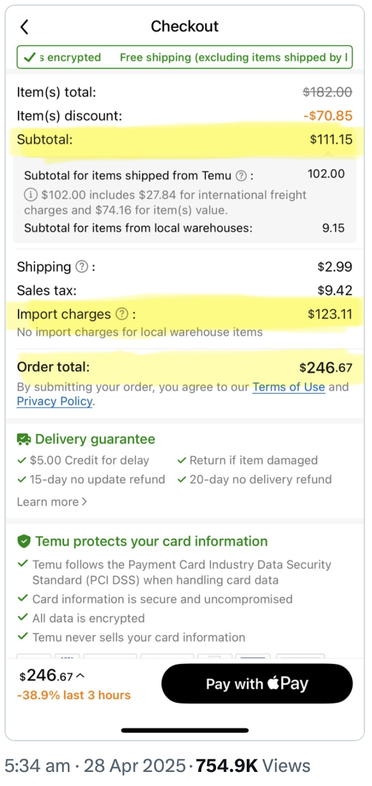Tap the -38.9% last 3 hours label

coord(75,695)
